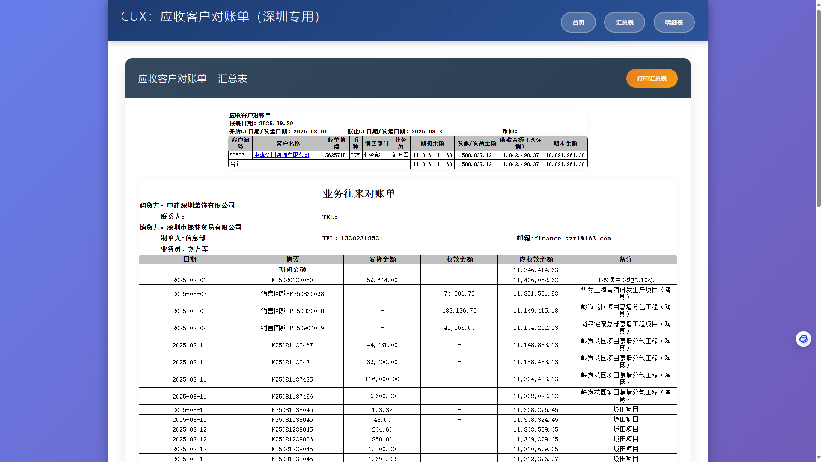822x462 pixels.
Task: Select shipping amount 116,000.00
Action: click(382, 379)
